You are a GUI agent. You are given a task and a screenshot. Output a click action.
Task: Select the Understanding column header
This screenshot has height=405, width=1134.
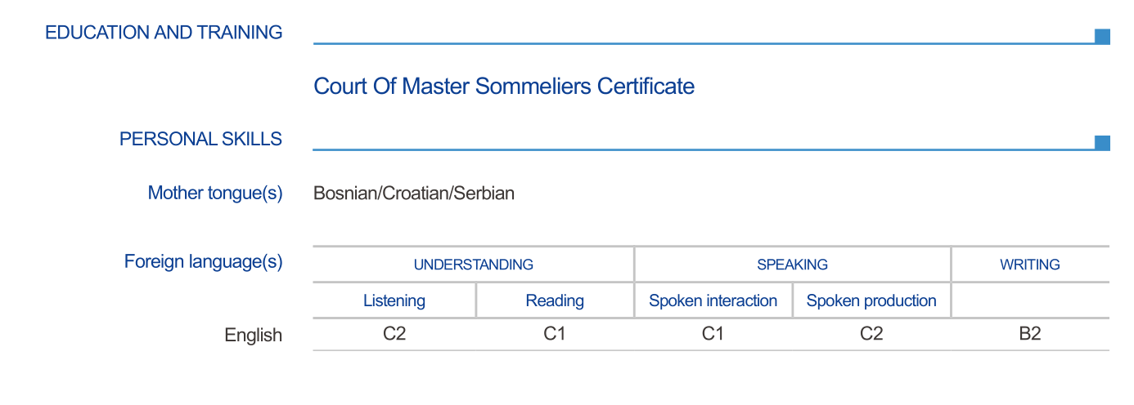pos(473,265)
